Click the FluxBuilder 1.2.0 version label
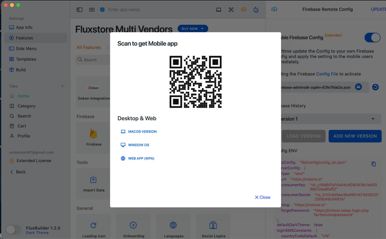 click(x=43, y=228)
